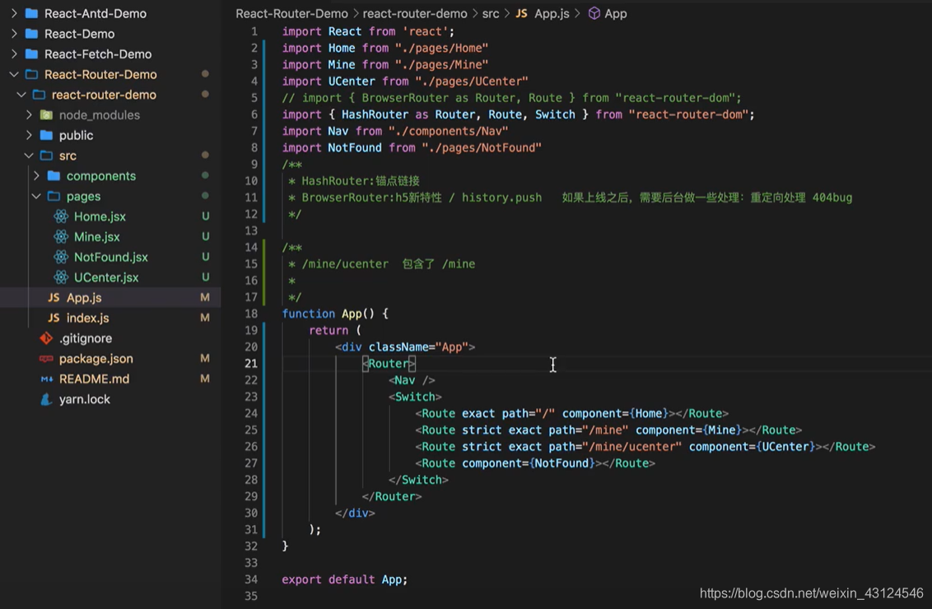Click the React-Fetch-Demo folder icon

click(x=32, y=53)
